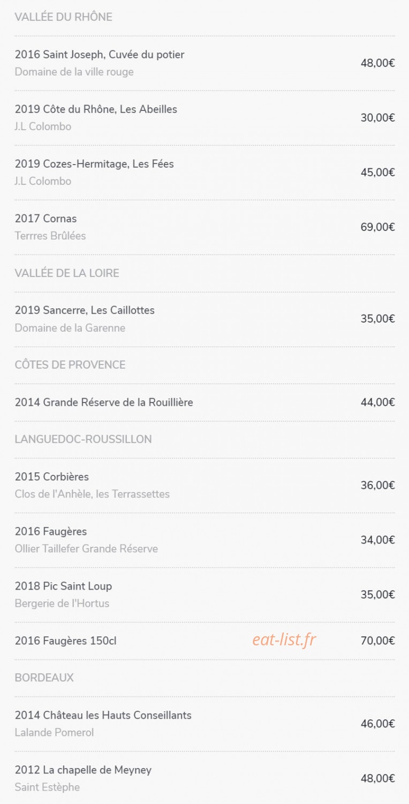Image resolution: width=409 pixels, height=804 pixels.
Task: Select the Bordeaux section heading
Action: click(x=44, y=678)
